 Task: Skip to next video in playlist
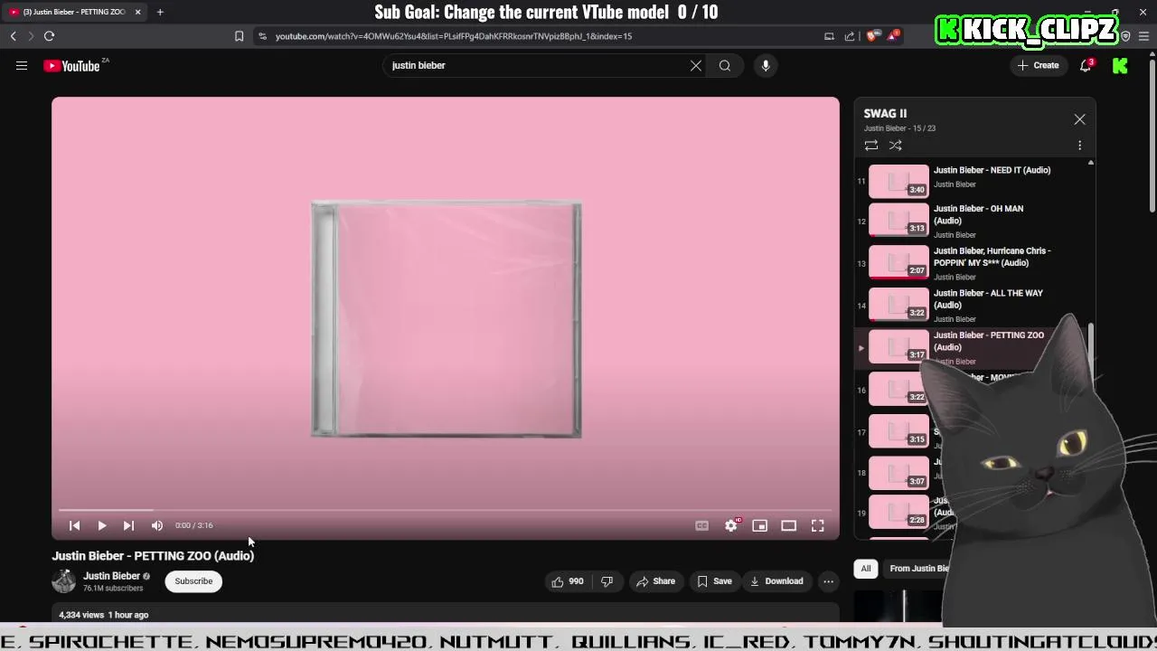click(128, 525)
